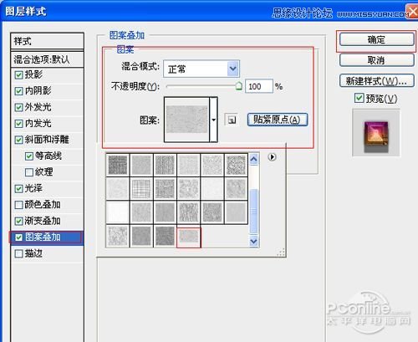Uncheck the 图案叠加 checkbox

[x=18, y=237]
